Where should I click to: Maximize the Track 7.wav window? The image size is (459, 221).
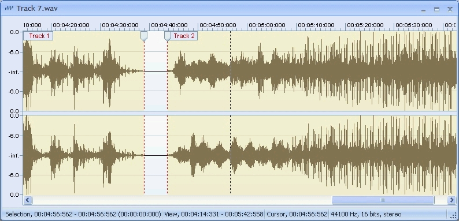pos(436,10)
